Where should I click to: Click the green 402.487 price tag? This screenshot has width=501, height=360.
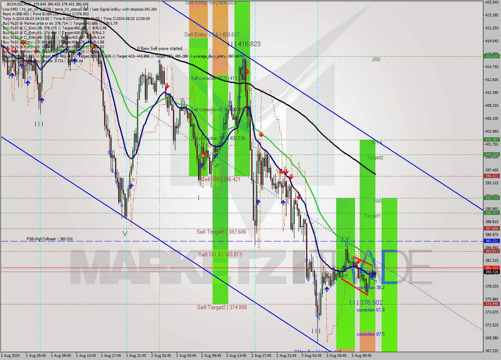point(492,139)
